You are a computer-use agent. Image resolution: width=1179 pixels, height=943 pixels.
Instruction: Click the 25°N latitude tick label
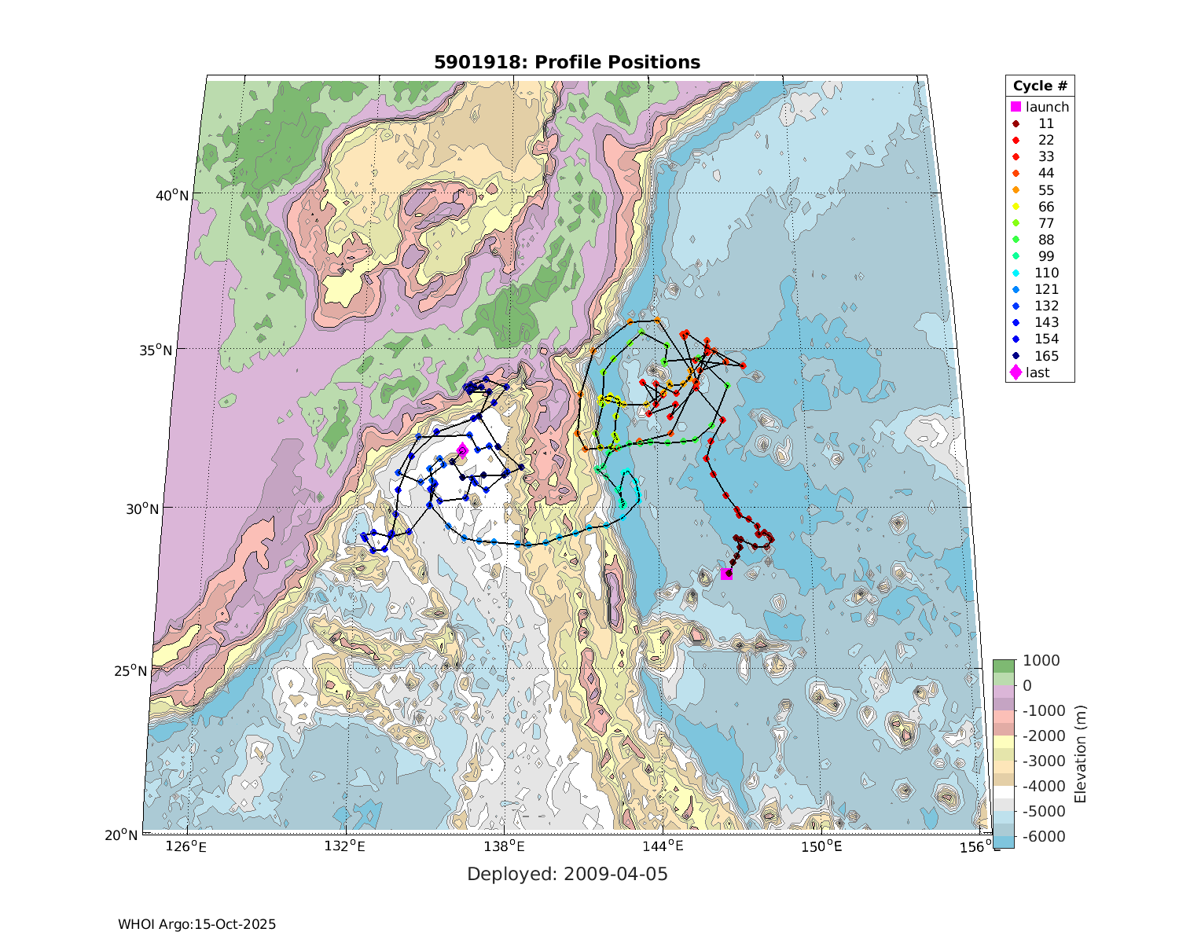pos(131,671)
